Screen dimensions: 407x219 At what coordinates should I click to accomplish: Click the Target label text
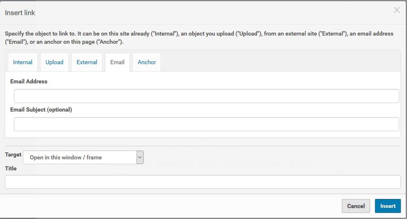point(13,154)
